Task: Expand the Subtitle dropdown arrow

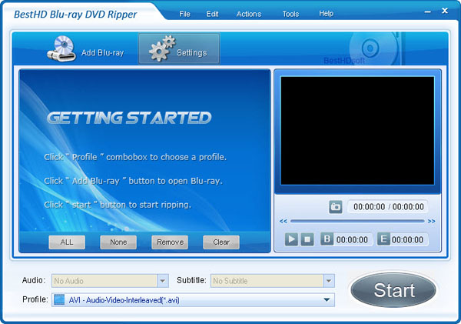Action: pyautogui.click(x=329, y=281)
